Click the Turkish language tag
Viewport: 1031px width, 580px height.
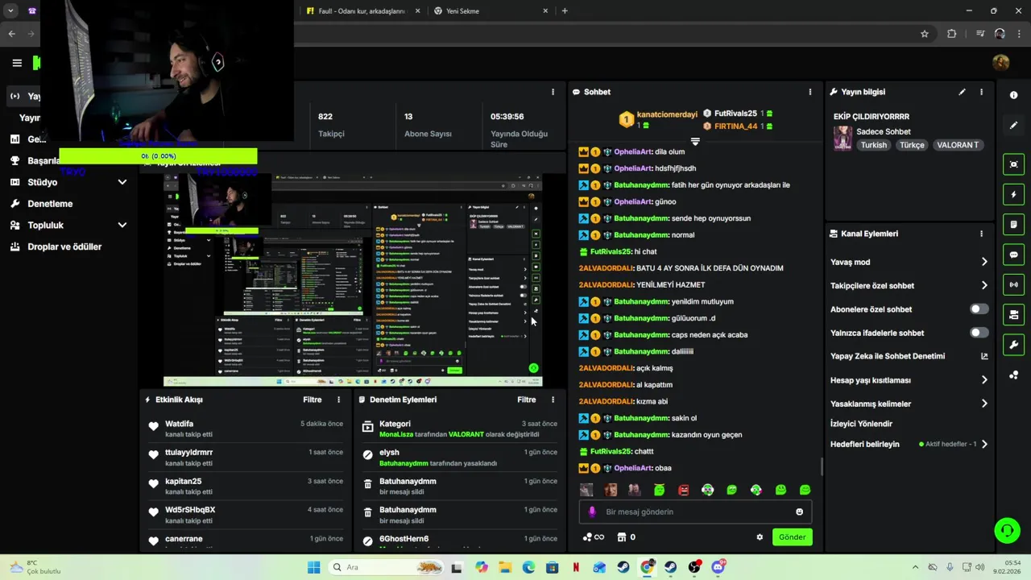coord(873,145)
